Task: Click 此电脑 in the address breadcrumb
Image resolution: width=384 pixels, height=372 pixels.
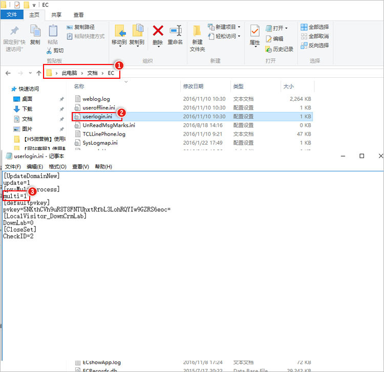Action: (69, 73)
